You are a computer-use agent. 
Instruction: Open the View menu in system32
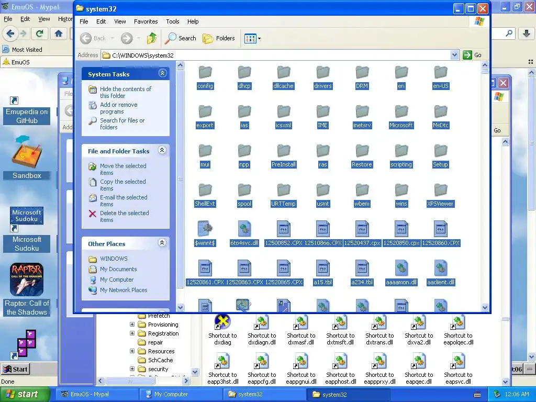tap(120, 21)
